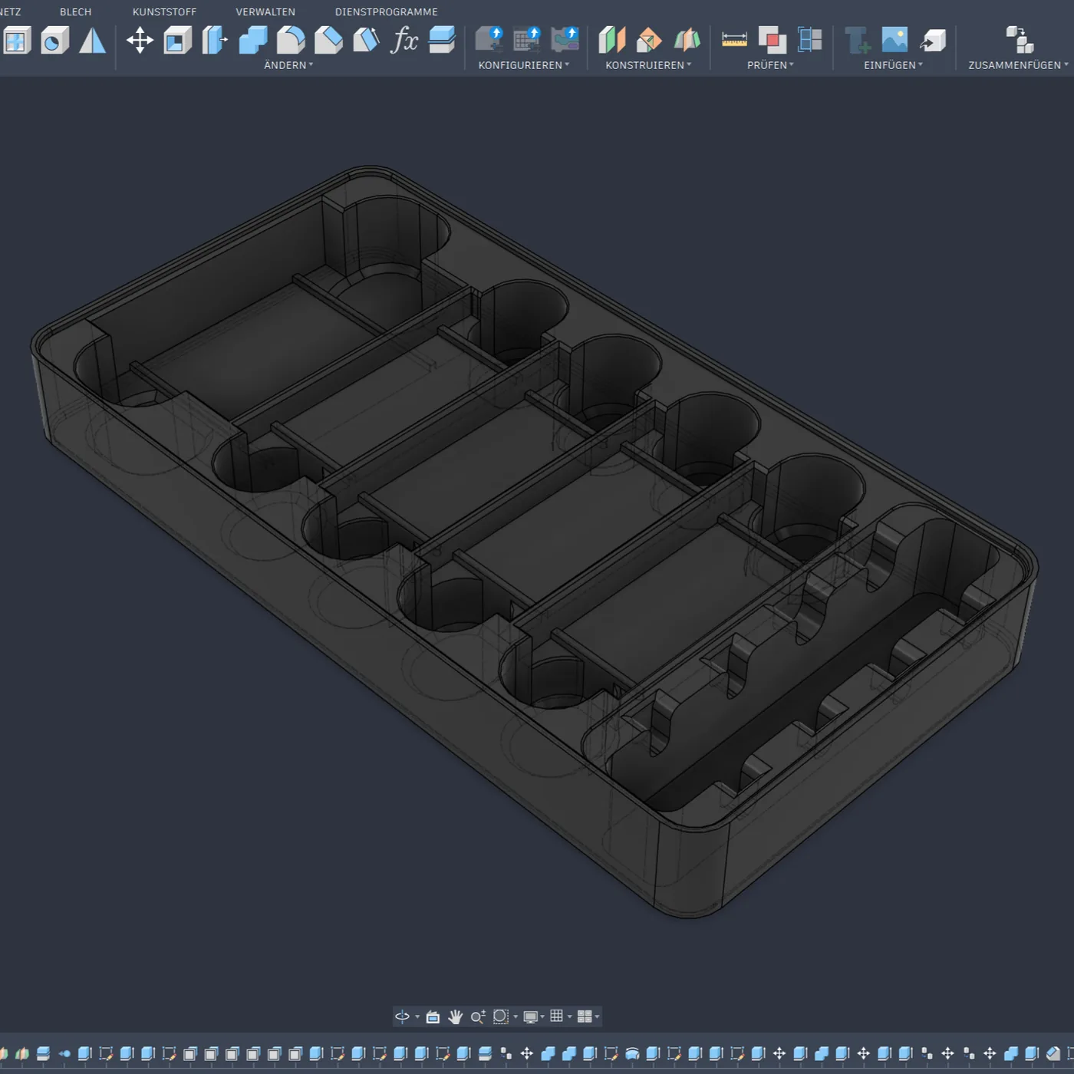The image size is (1074, 1074).
Task: Click the Mirror triangle icon
Action: 92,40
